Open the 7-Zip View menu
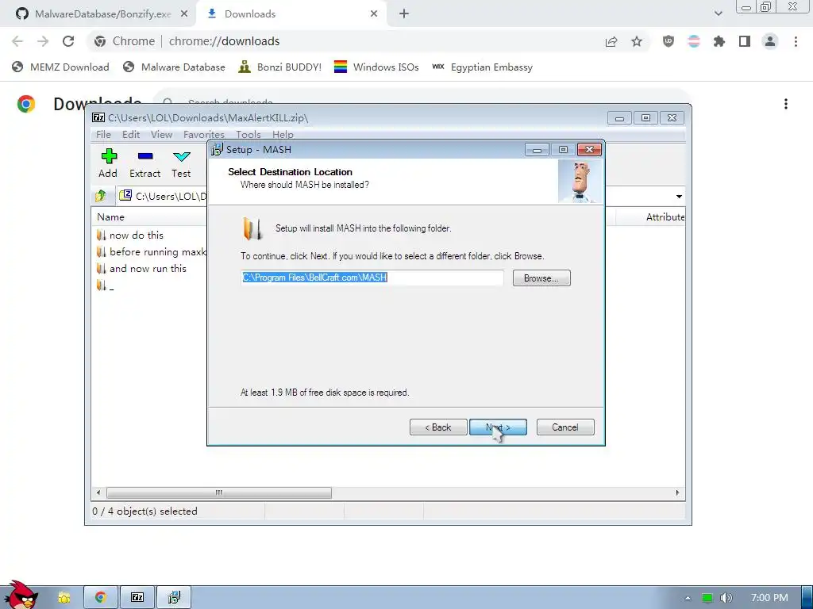This screenshot has height=609, width=813. (161, 134)
